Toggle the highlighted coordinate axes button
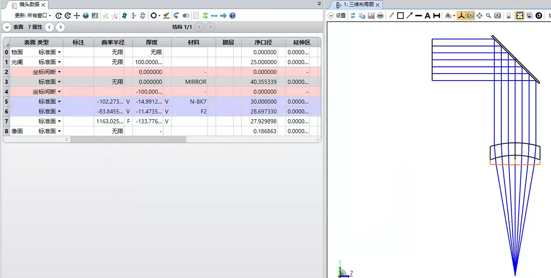This screenshot has width=551, height=278. click(x=461, y=16)
